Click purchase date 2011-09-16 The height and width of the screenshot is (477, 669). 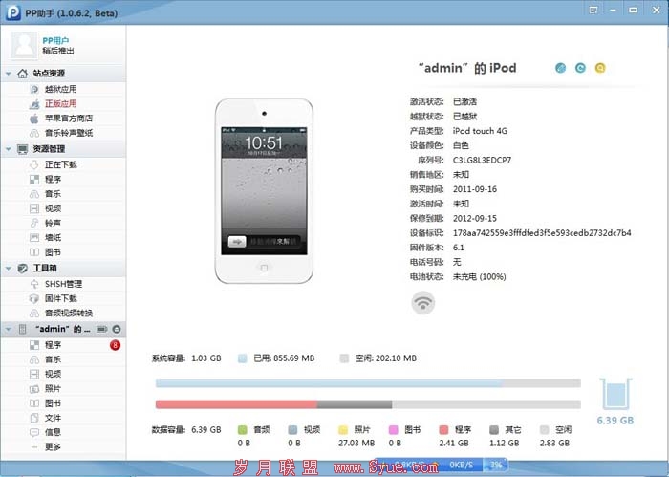coord(475,189)
